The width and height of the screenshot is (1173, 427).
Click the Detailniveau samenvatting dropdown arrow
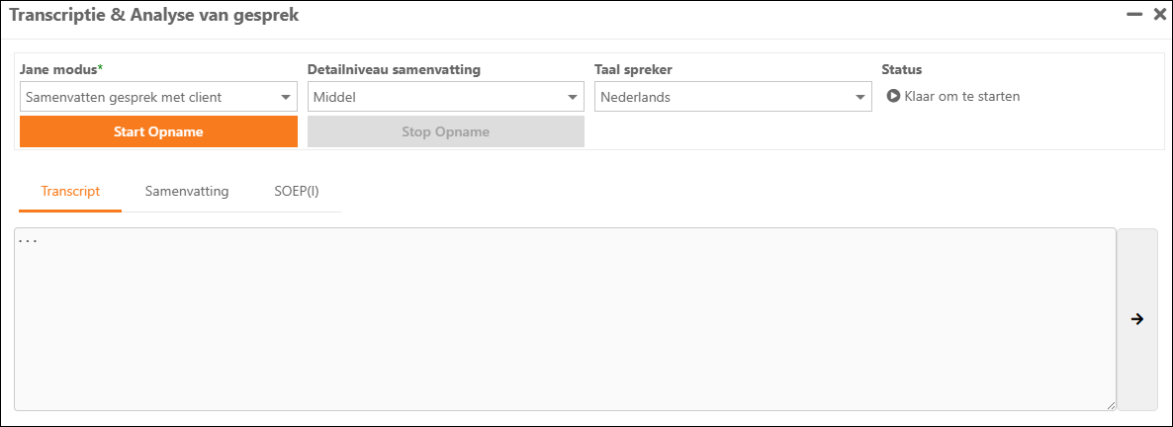573,97
